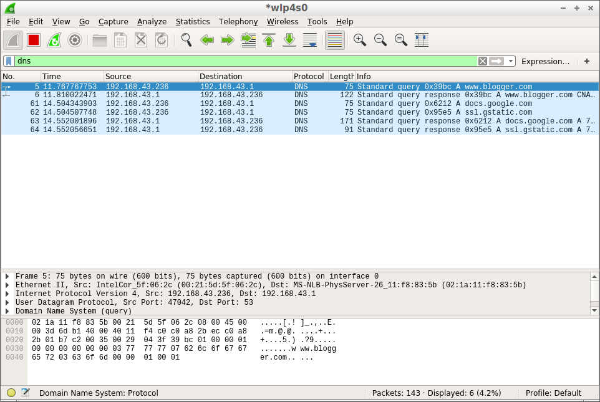Sort packets by Time column header

tap(72, 77)
